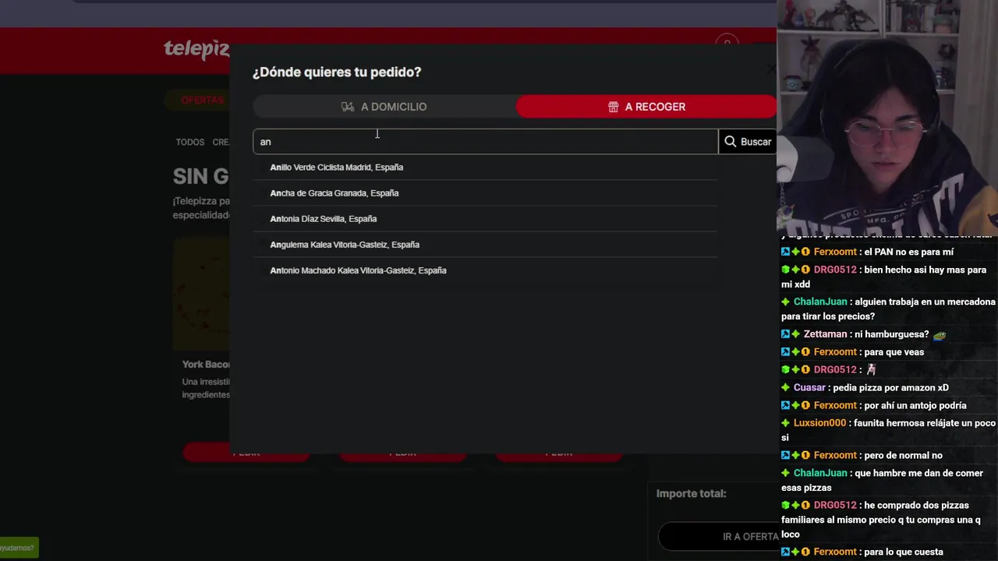Viewport: 998px width, 561px height.
Task: Click username Luxsion000 in chat
Action: click(x=819, y=423)
